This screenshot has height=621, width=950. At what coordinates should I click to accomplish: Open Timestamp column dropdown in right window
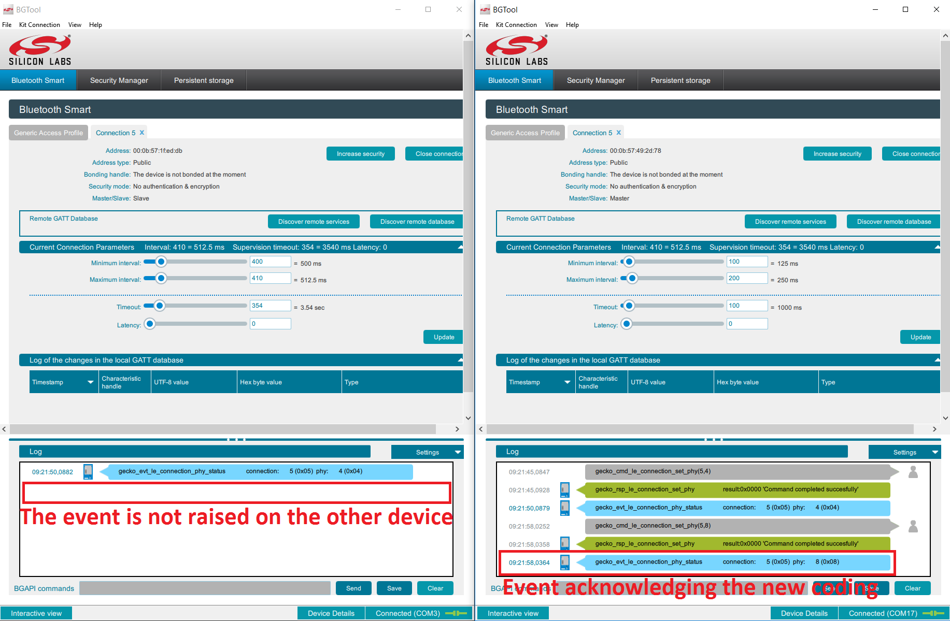(568, 382)
